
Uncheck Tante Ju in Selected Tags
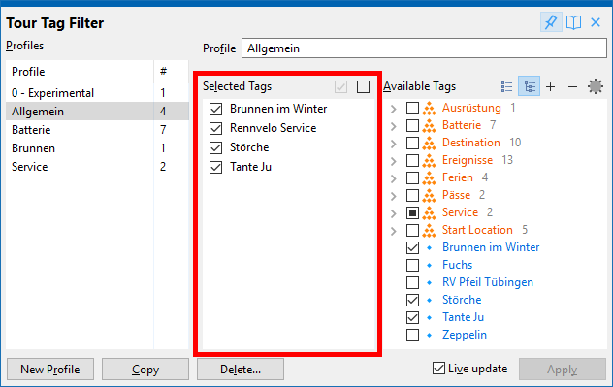[x=215, y=167]
